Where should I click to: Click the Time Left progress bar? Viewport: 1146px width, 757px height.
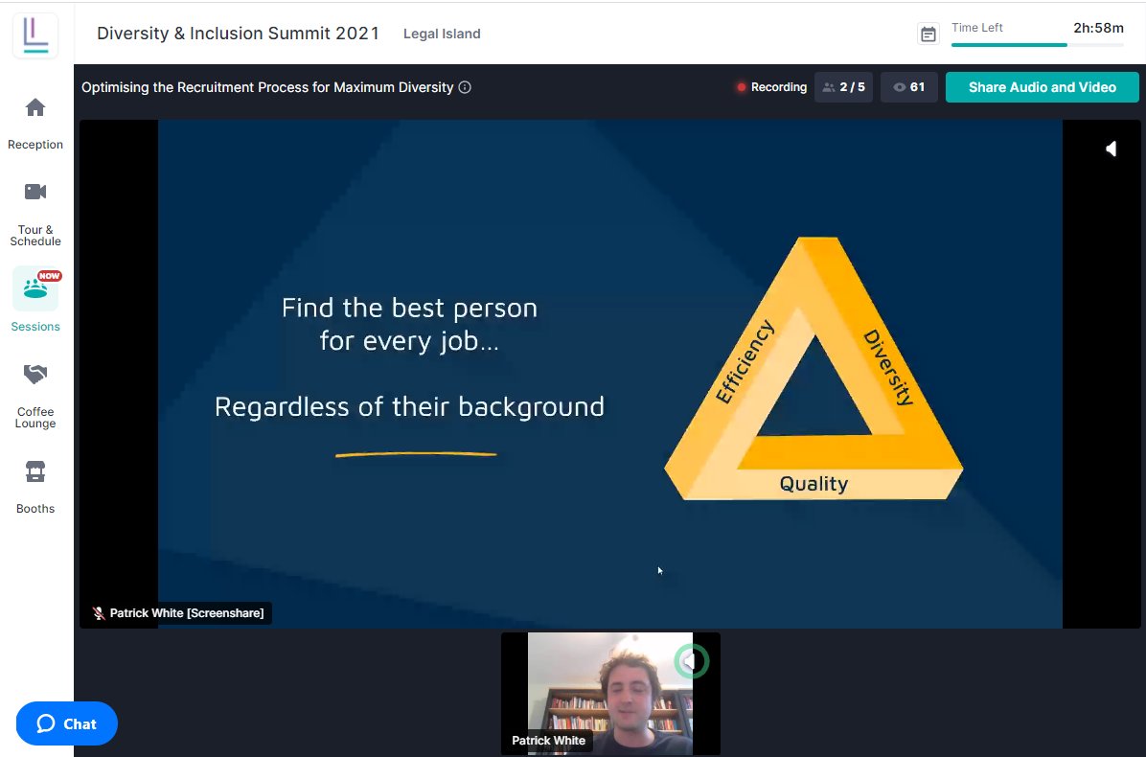coord(1037,45)
